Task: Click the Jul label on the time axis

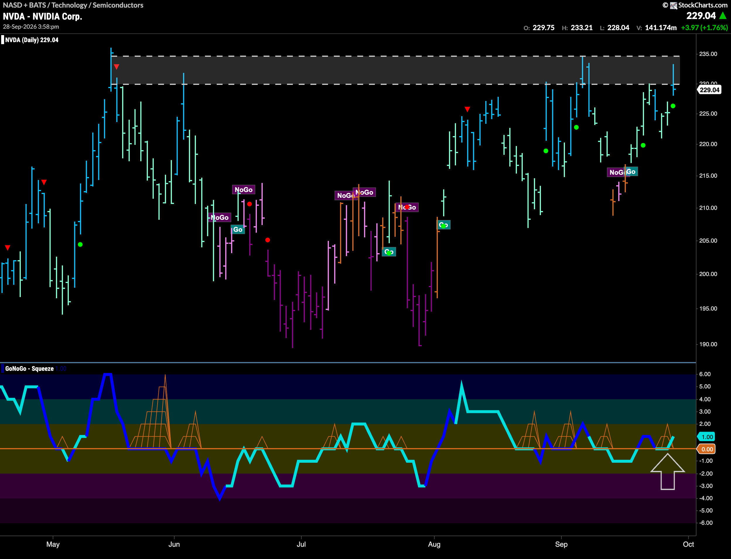Action: click(301, 544)
